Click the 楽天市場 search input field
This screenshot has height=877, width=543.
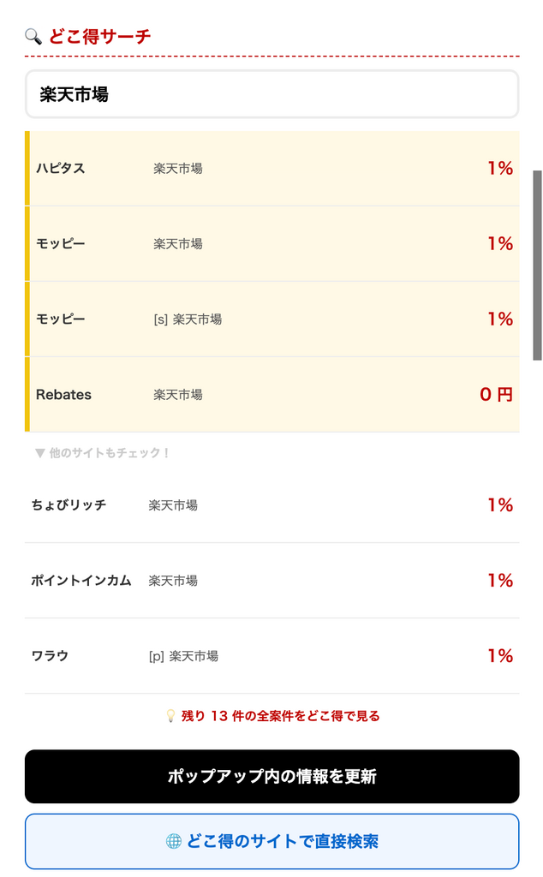tap(271, 94)
